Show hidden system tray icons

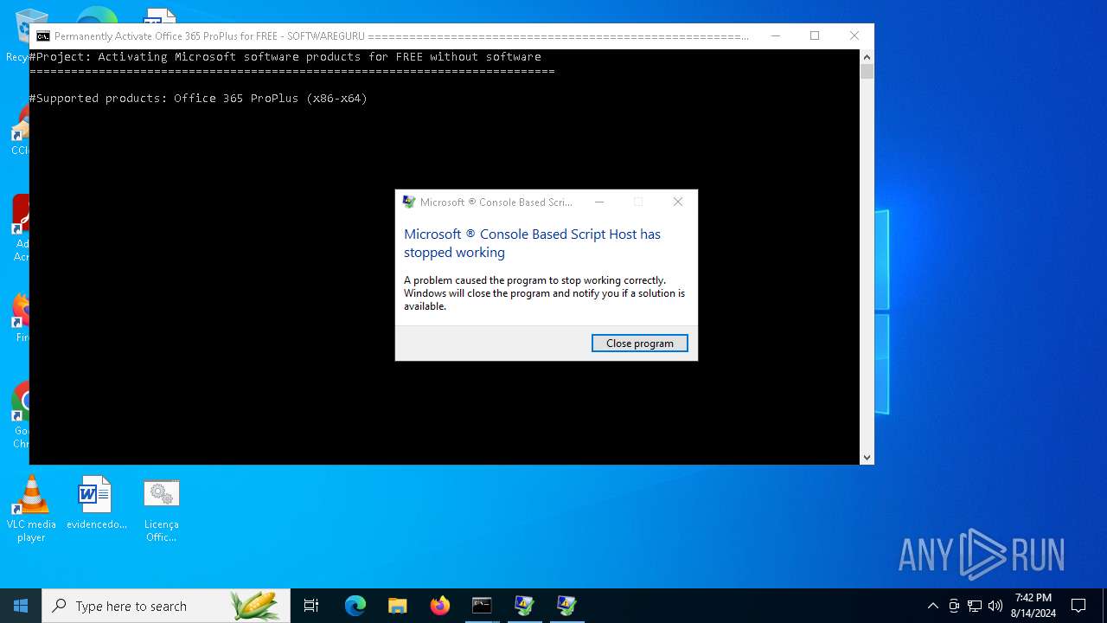932,606
